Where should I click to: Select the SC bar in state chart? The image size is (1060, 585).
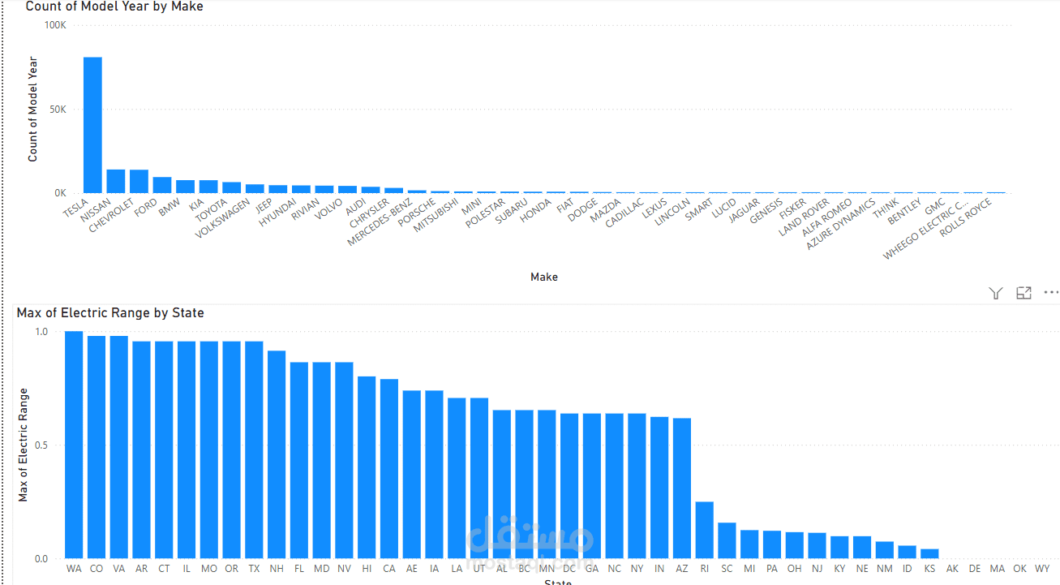click(x=727, y=541)
